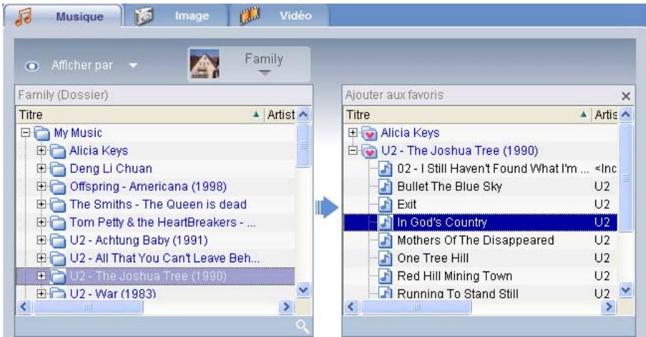Expand The Smiths - The Queen is dead
This screenshot has width=646, height=337.
tap(41, 204)
